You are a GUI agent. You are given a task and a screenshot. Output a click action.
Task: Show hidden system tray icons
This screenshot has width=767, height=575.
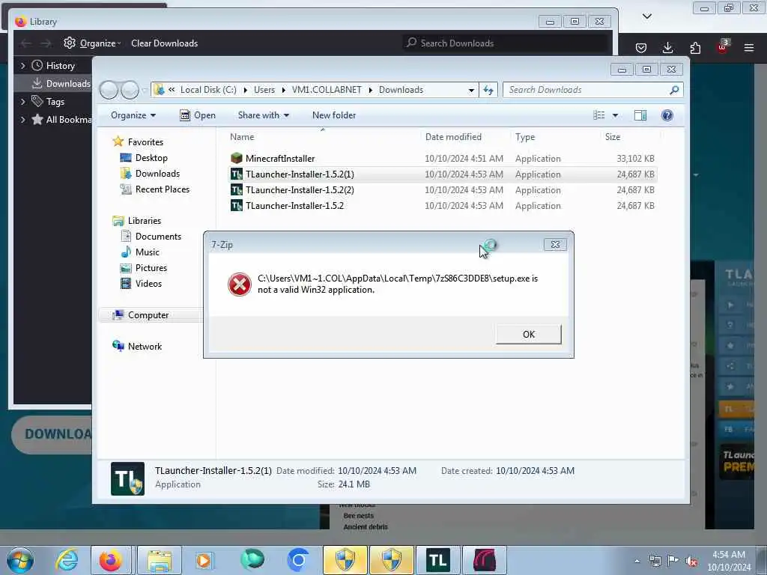click(637, 561)
